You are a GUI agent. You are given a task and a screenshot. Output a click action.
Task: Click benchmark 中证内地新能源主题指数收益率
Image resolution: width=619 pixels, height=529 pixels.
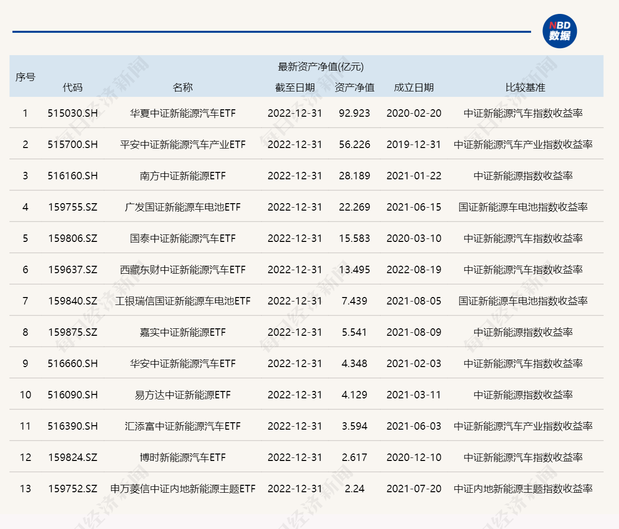point(523,489)
